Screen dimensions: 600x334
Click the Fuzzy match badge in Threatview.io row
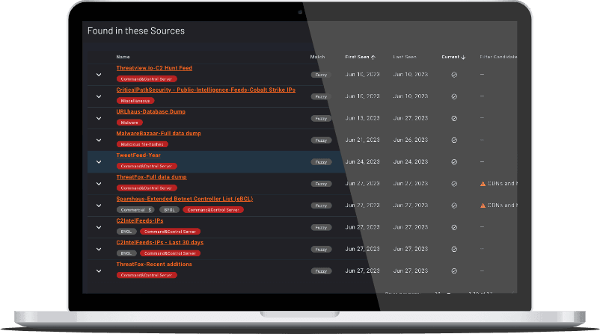pos(321,75)
